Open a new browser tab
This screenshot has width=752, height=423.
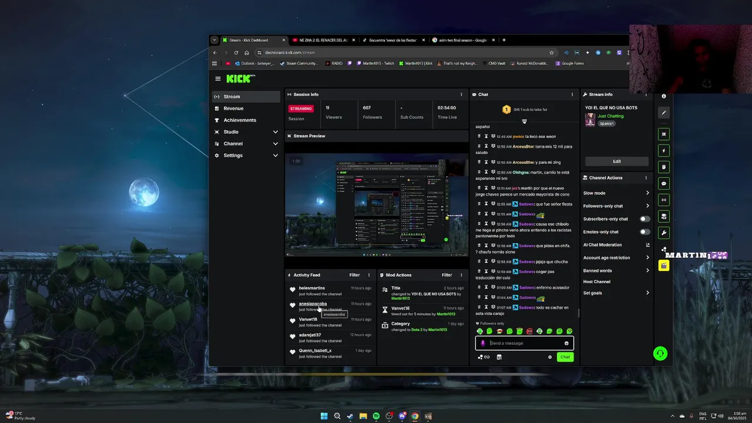click(x=503, y=40)
